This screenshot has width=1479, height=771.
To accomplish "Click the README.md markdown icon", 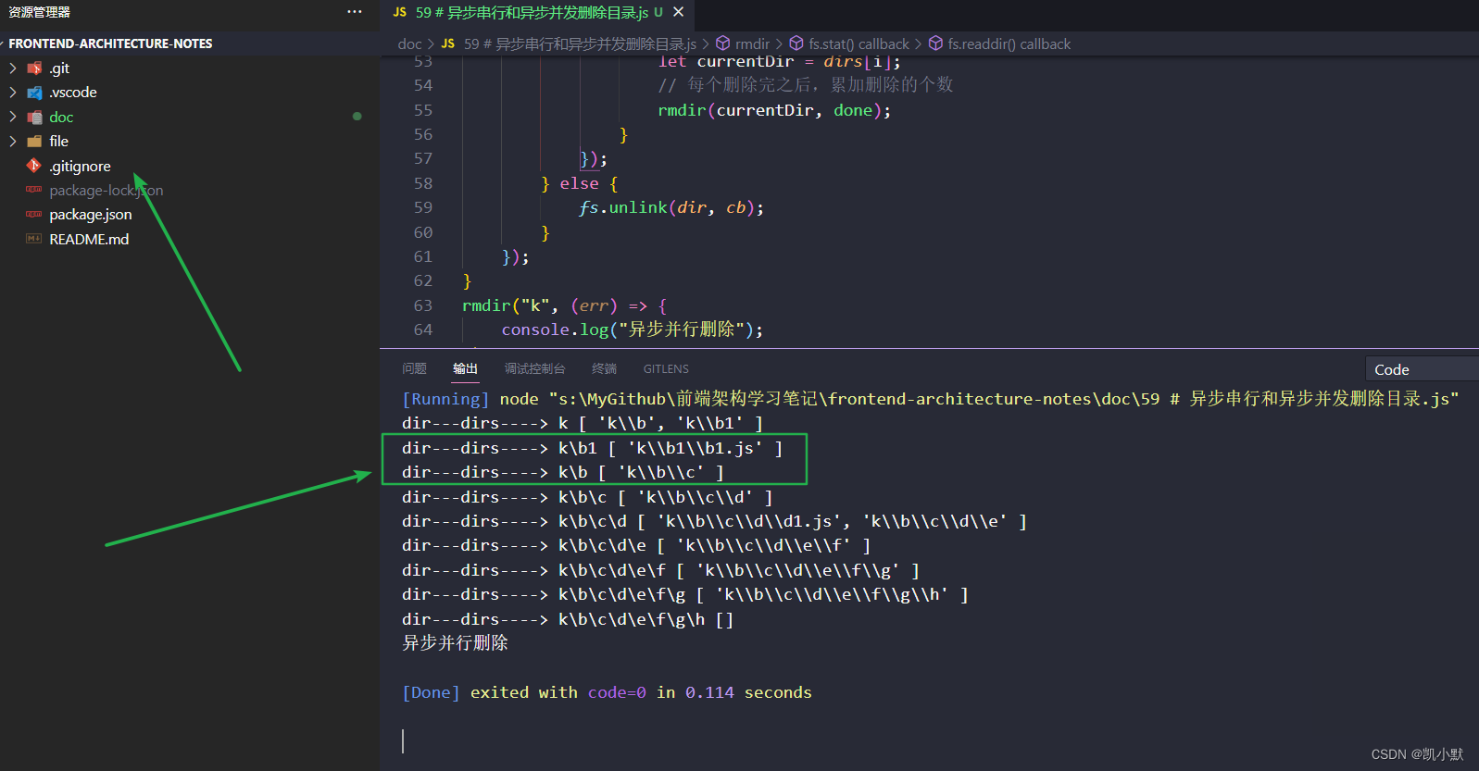I will click(x=34, y=239).
